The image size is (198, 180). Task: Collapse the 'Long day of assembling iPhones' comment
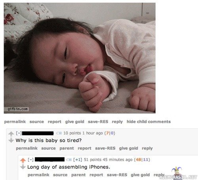click(x=30, y=160)
